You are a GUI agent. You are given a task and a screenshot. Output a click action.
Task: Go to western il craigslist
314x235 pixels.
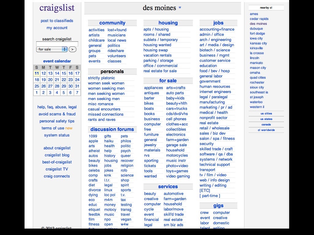257,107
